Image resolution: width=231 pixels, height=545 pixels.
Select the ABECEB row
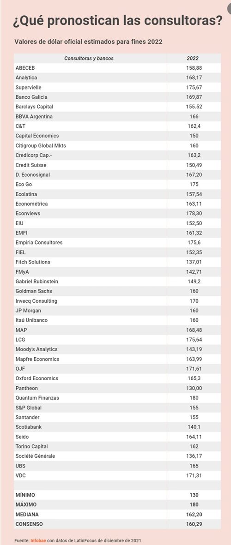pyautogui.click(x=117, y=68)
